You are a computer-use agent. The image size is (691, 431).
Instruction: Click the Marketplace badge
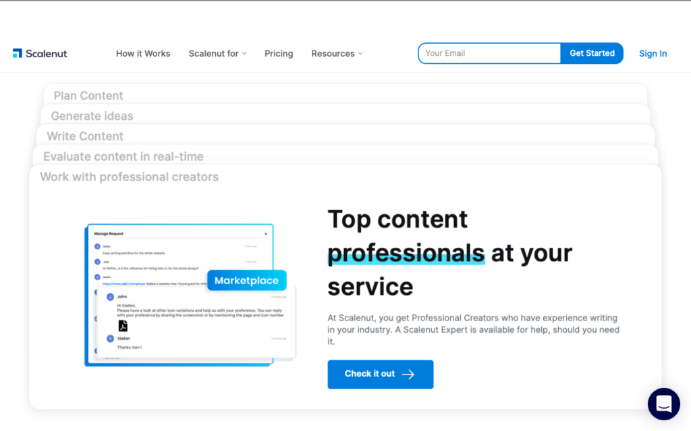point(247,280)
